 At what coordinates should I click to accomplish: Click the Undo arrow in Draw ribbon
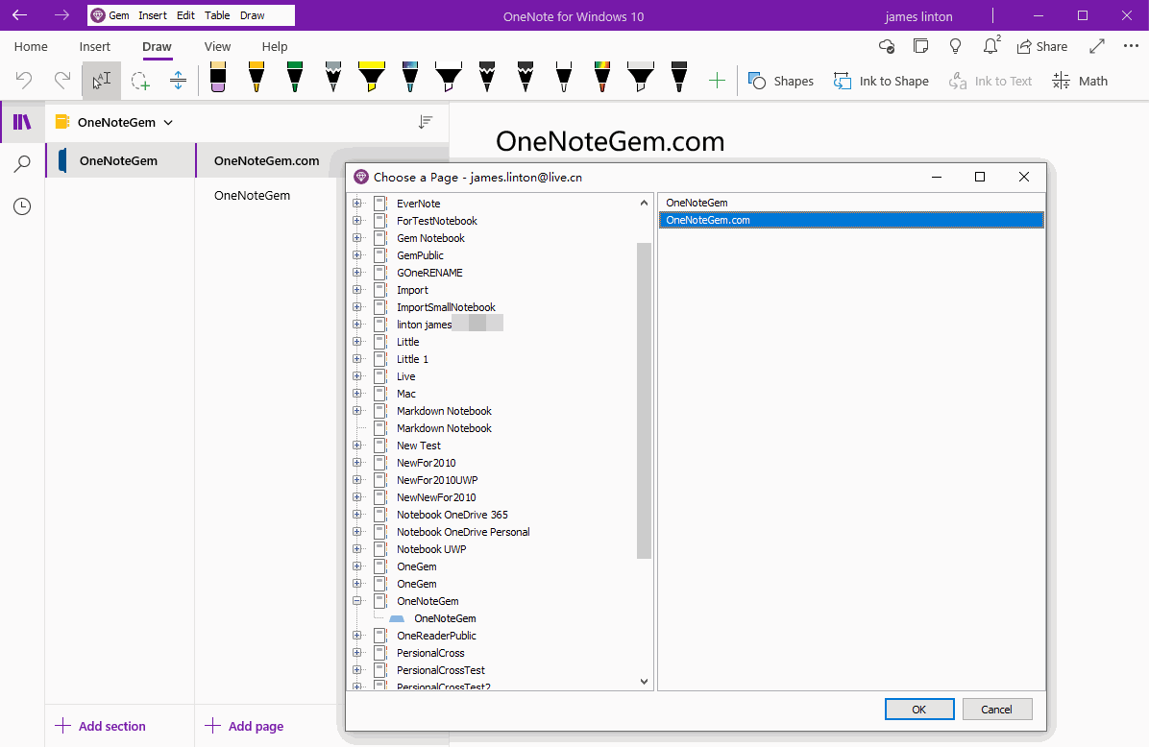point(24,80)
